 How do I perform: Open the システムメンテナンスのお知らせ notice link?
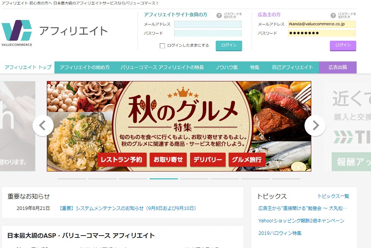tap(127, 208)
